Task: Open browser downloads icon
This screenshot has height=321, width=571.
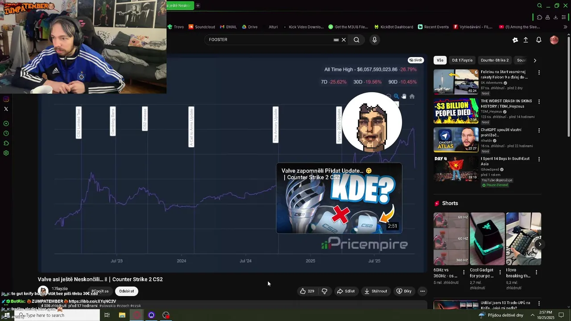Action: click(x=555, y=17)
